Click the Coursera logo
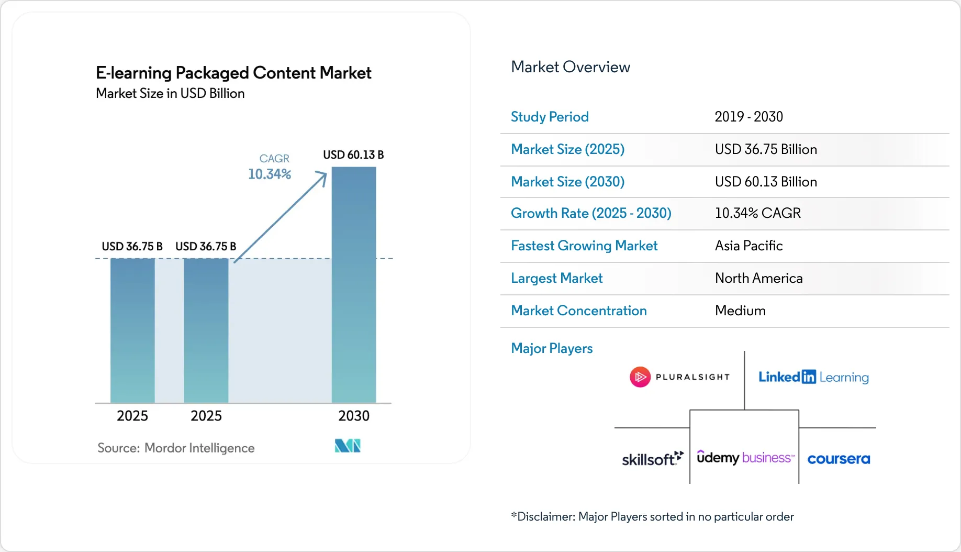Image resolution: width=961 pixels, height=552 pixels. tap(839, 459)
